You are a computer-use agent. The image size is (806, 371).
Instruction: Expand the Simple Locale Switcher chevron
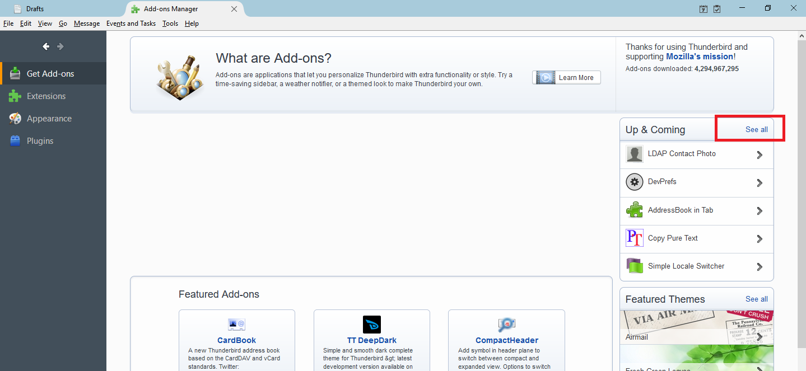[760, 267]
